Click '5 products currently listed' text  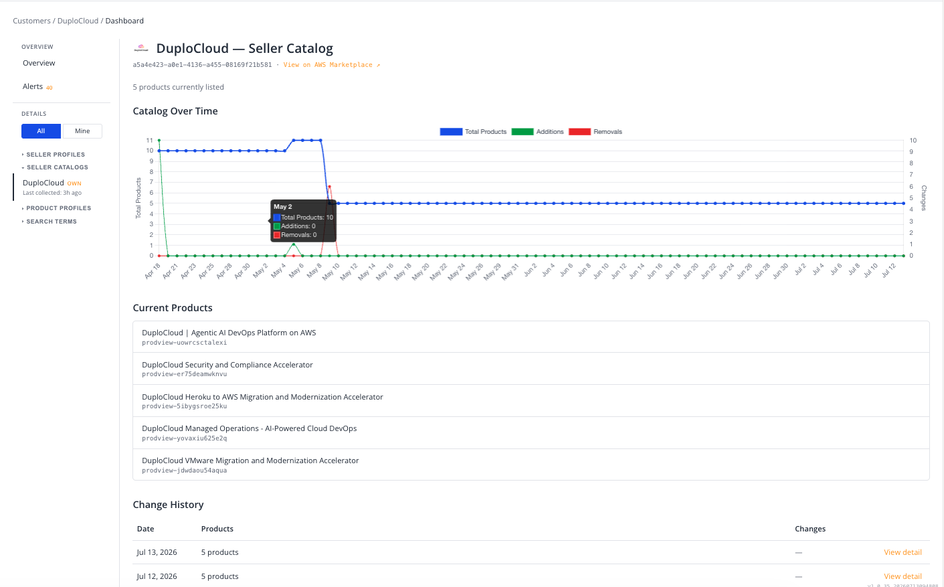pyautogui.click(x=179, y=87)
